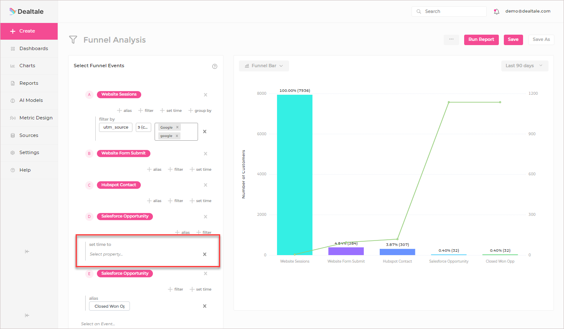Run the funnel report
Screen dimensions: 564x329
481,40
